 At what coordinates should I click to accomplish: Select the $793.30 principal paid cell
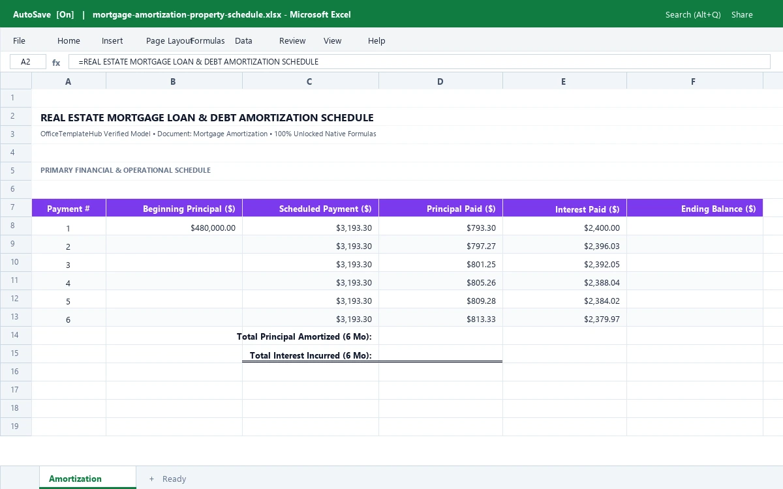(x=440, y=226)
